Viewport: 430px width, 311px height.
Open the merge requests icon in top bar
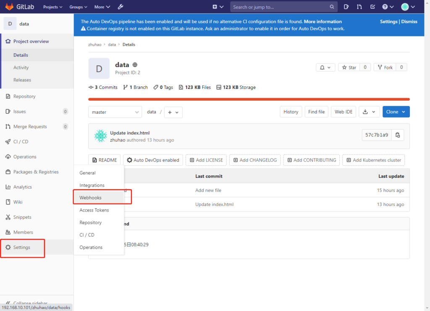click(x=359, y=7)
